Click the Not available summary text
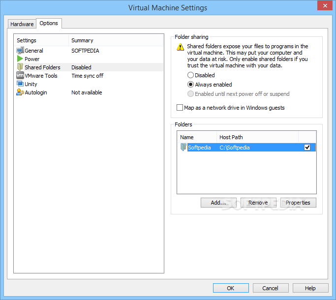The width and height of the screenshot is (336, 300). pos(87,92)
